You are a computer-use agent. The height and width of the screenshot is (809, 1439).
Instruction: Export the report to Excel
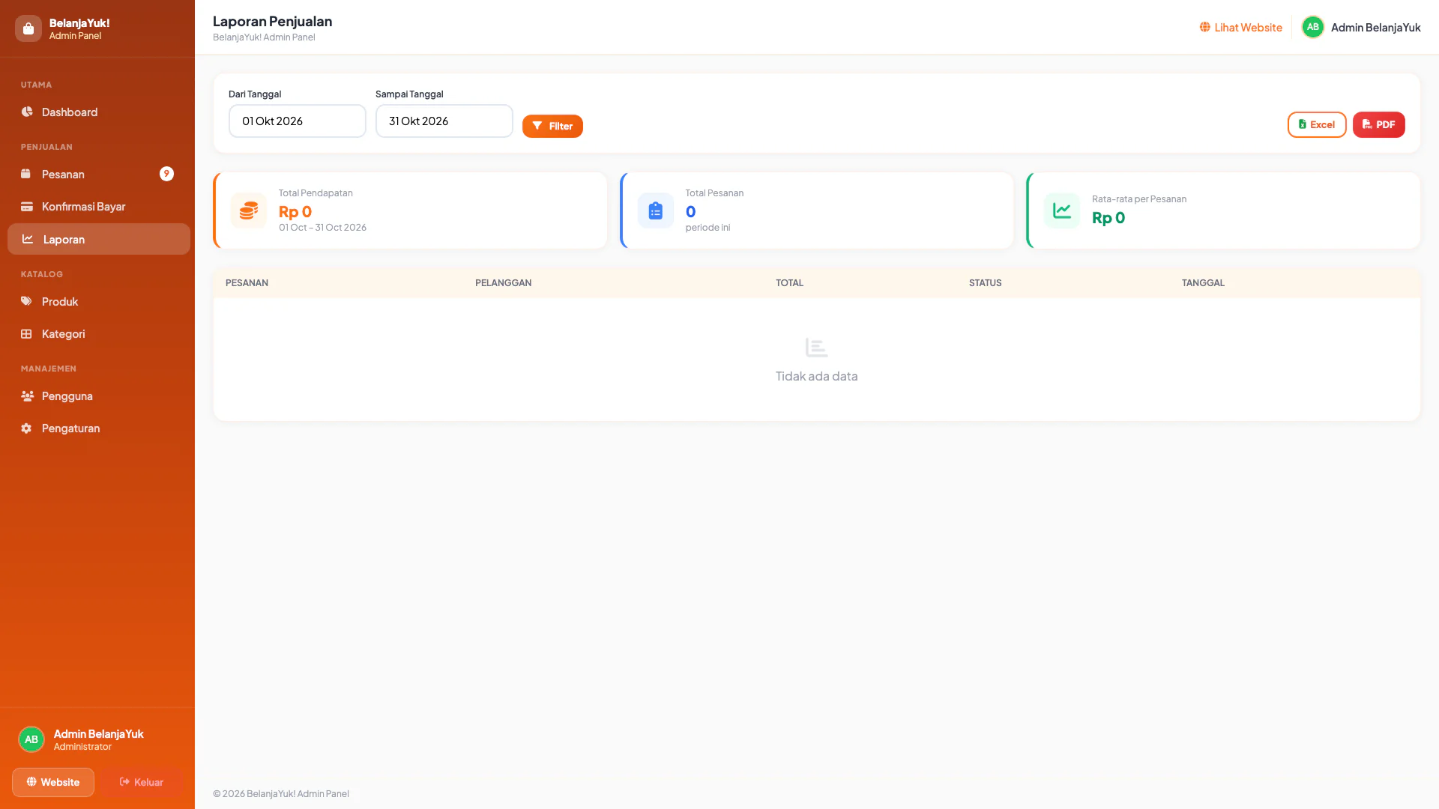pyautogui.click(x=1317, y=124)
